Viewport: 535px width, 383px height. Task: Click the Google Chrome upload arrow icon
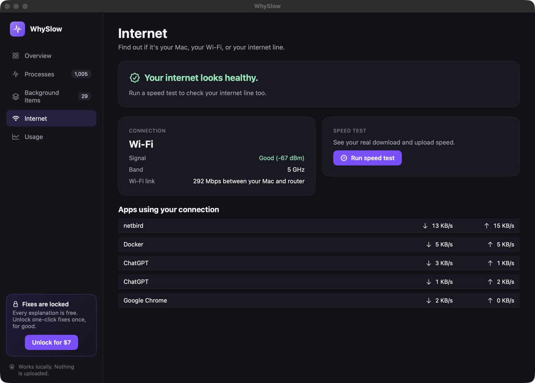490,301
